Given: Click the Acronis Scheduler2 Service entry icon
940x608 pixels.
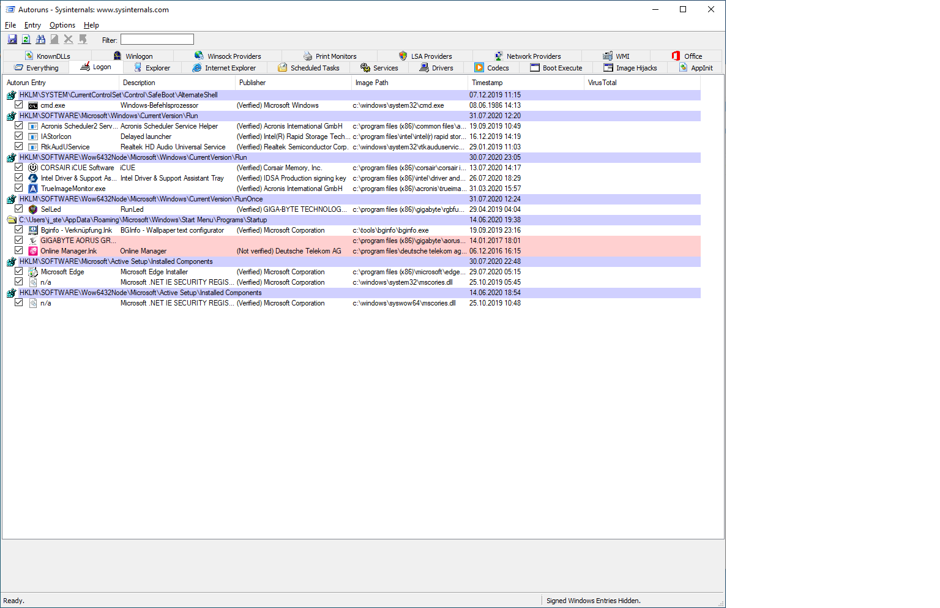Looking at the screenshot, I should [33, 126].
